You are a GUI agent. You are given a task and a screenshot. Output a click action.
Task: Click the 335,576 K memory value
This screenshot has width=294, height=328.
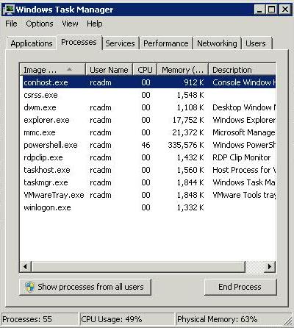(x=186, y=145)
